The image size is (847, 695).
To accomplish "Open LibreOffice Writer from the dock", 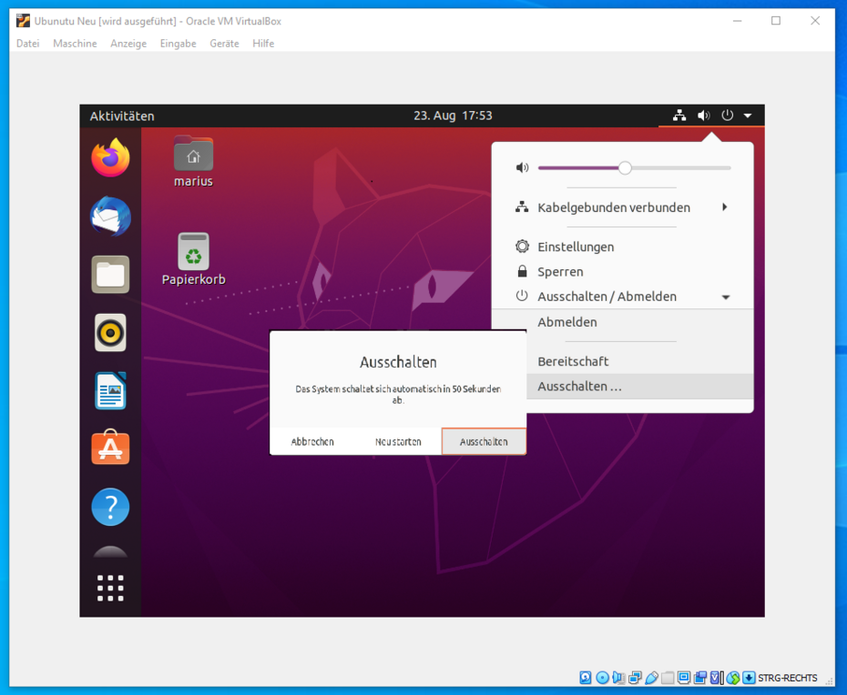I will [110, 391].
